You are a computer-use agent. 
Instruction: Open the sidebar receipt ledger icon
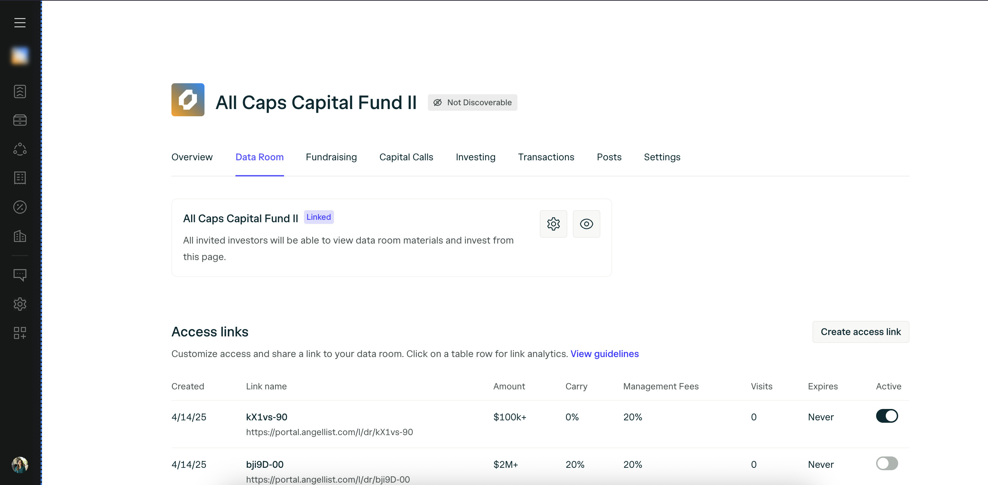20,178
